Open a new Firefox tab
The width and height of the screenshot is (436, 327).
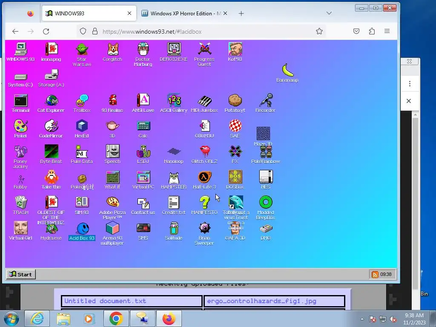[241, 13]
